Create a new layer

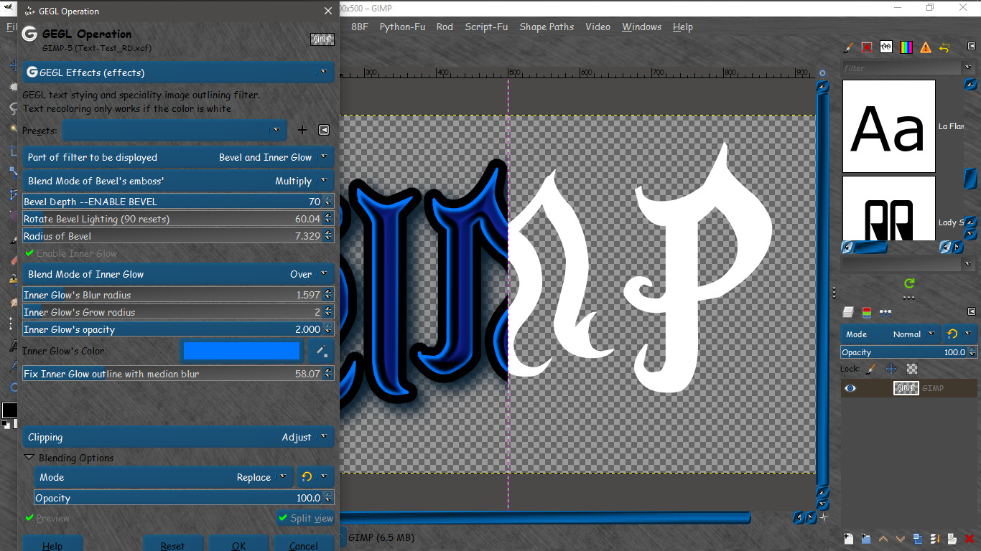pyautogui.click(x=848, y=539)
